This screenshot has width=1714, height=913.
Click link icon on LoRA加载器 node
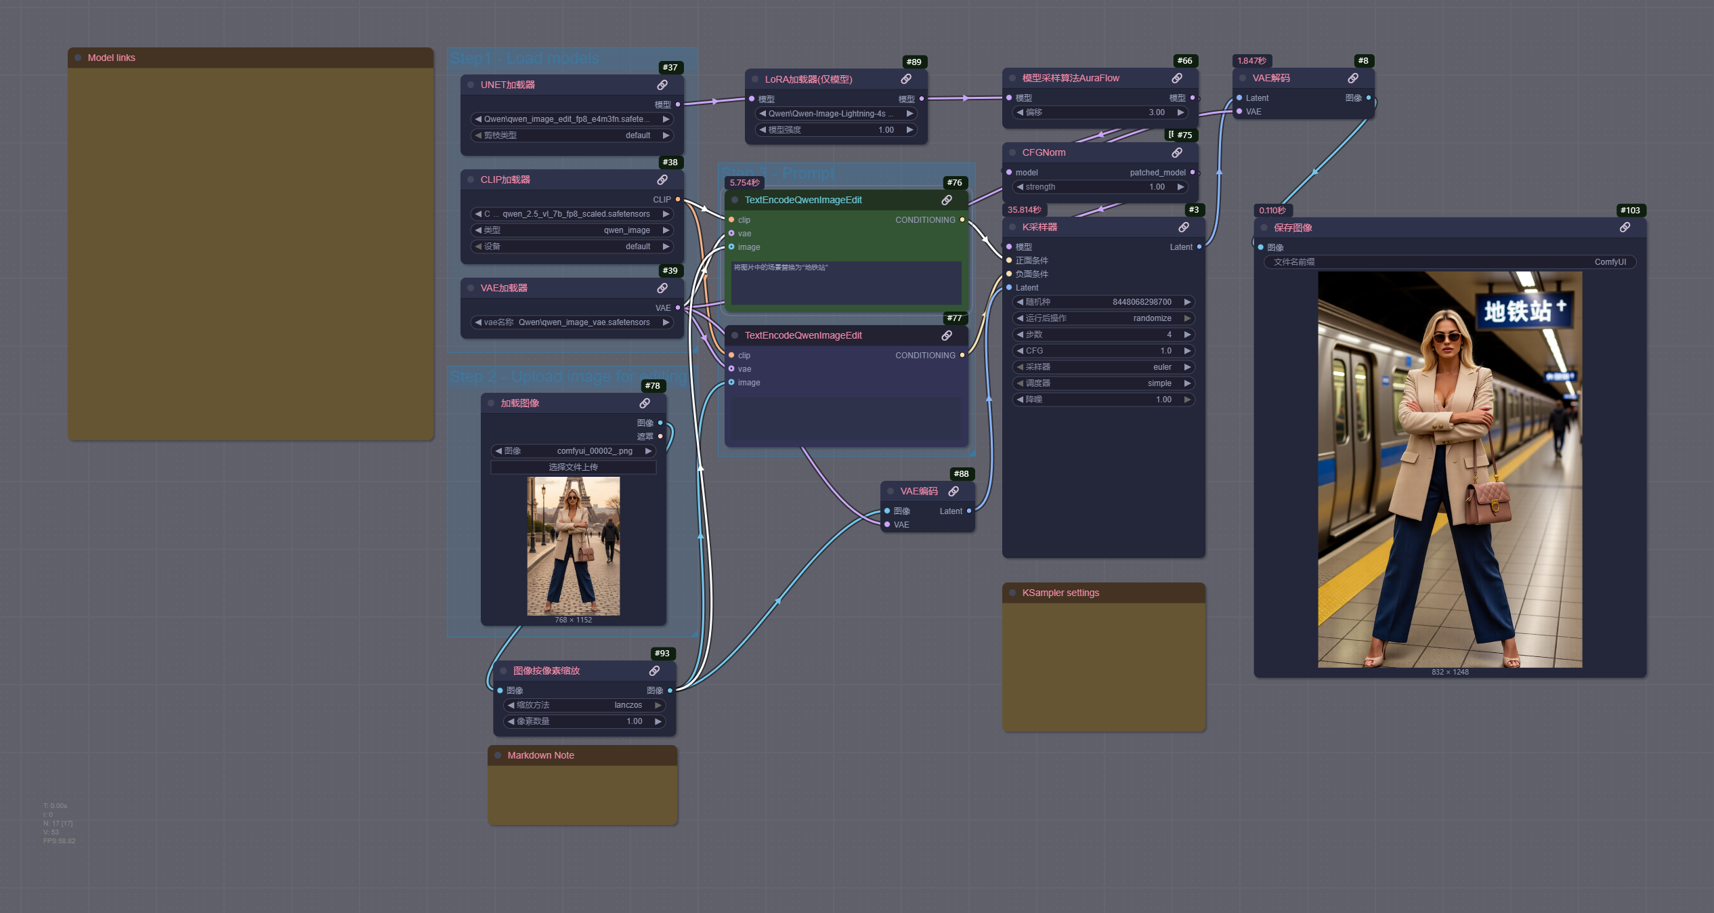pyautogui.click(x=906, y=79)
